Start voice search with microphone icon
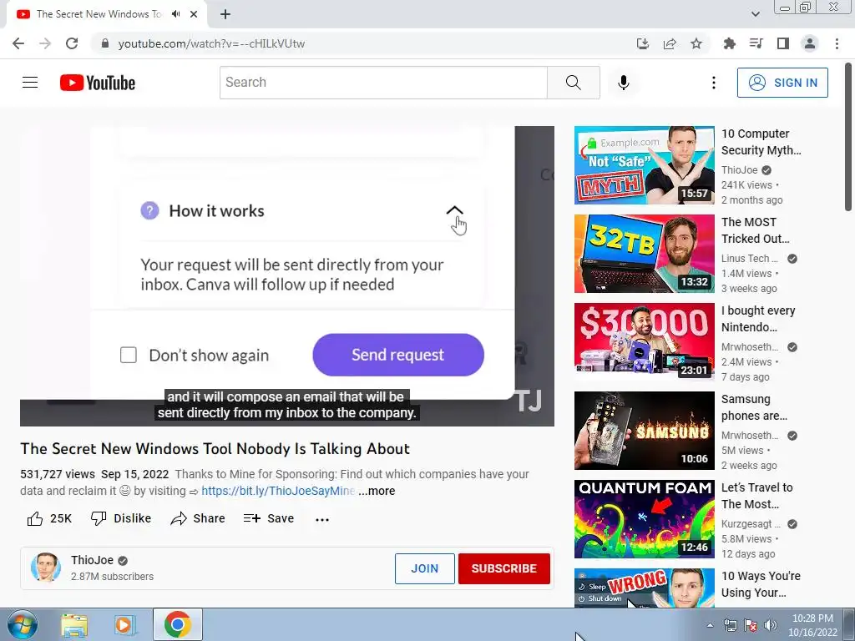 [623, 83]
